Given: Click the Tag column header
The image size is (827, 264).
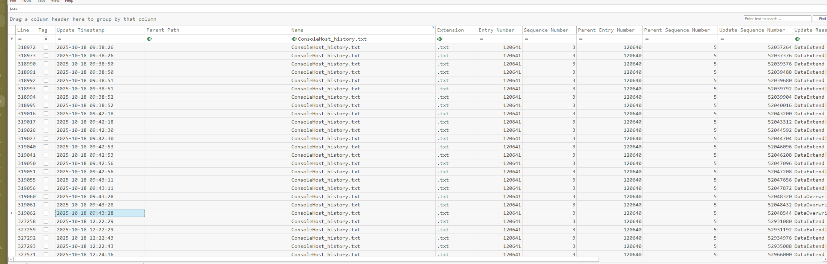Looking at the screenshot, I should click(46, 30).
